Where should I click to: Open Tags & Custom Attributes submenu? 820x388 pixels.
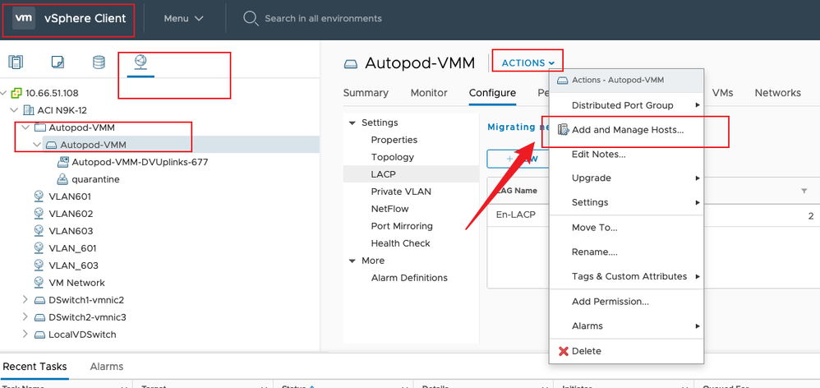pos(626,276)
